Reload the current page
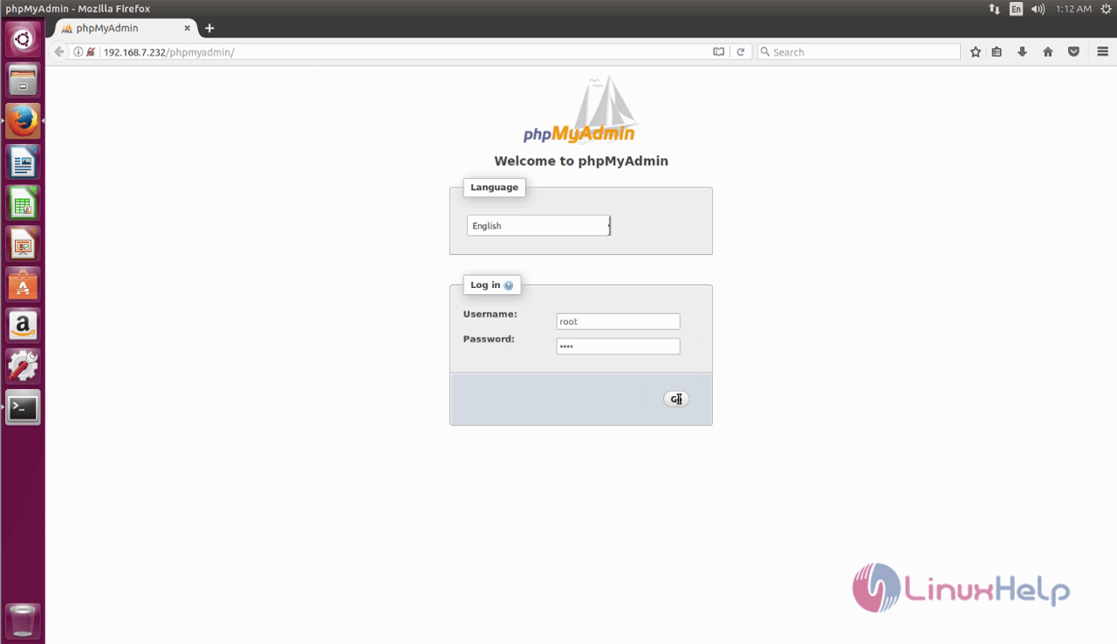The image size is (1117, 644). point(741,52)
